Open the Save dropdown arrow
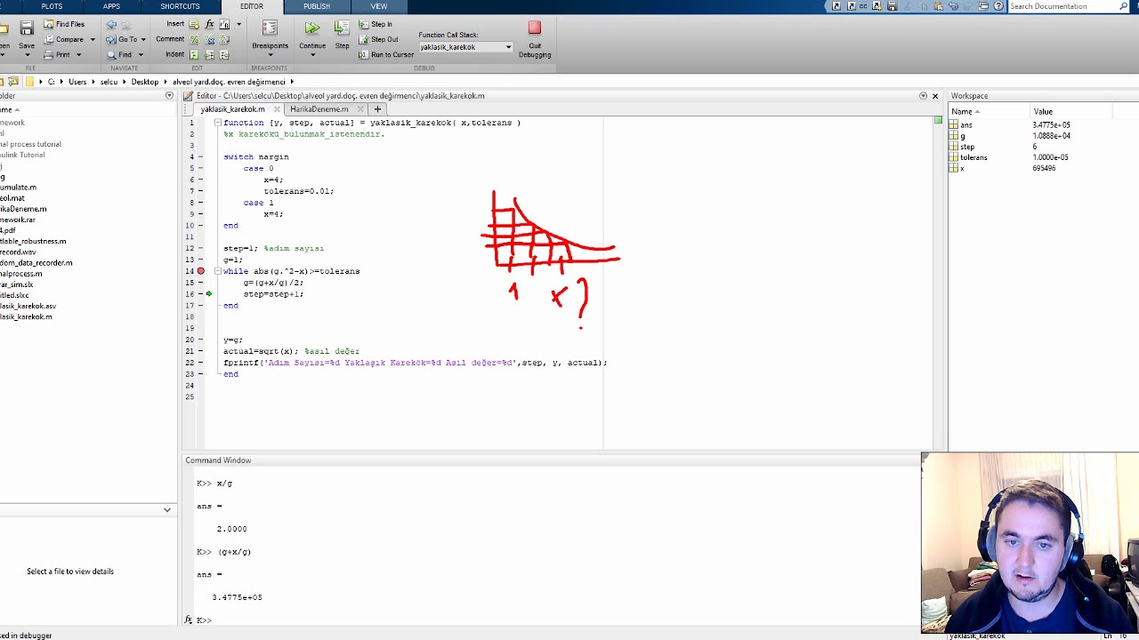 pyautogui.click(x=26, y=55)
